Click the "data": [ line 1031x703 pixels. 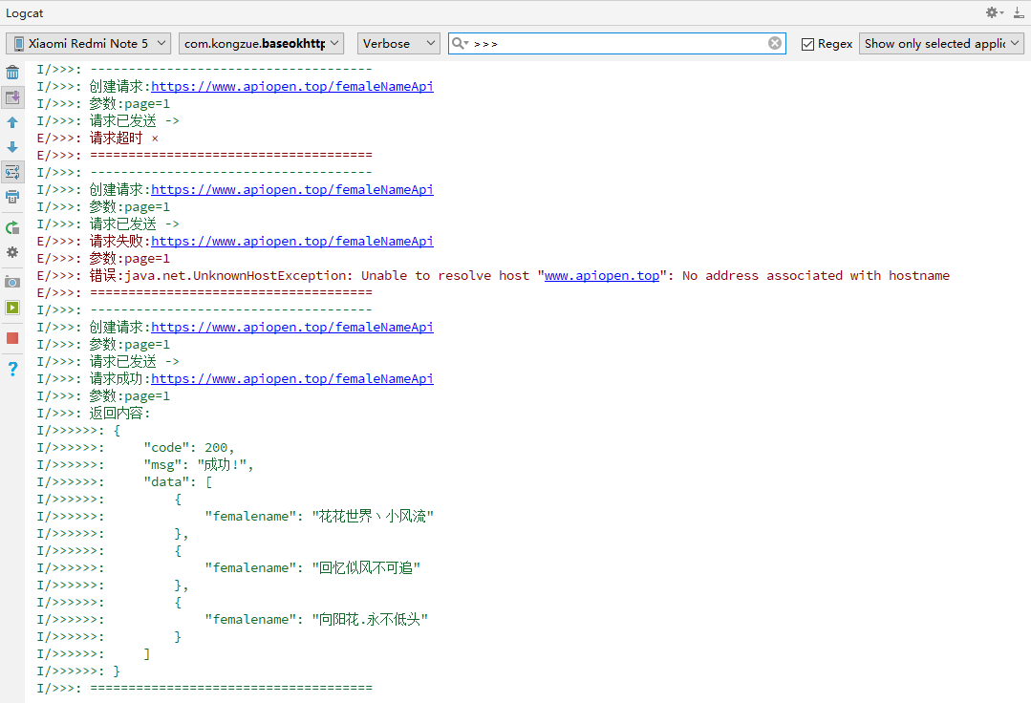click(178, 481)
